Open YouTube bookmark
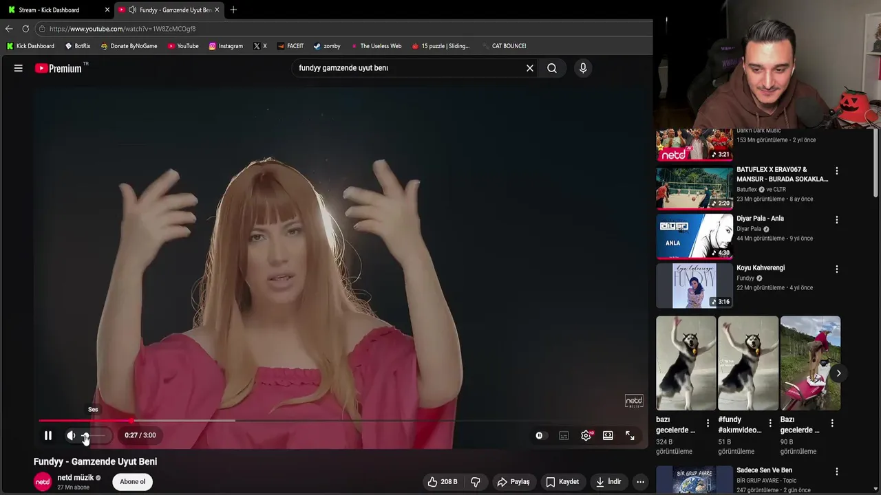881x495 pixels. (182, 46)
